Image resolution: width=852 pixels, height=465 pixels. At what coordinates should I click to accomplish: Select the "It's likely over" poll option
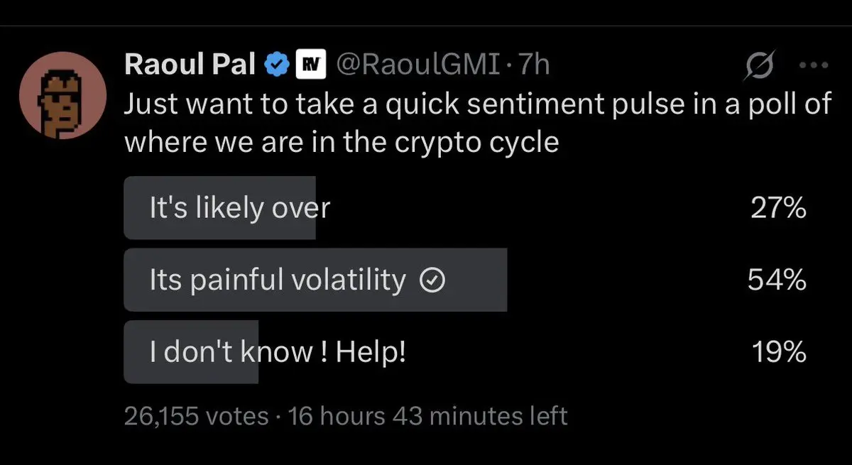(240, 208)
